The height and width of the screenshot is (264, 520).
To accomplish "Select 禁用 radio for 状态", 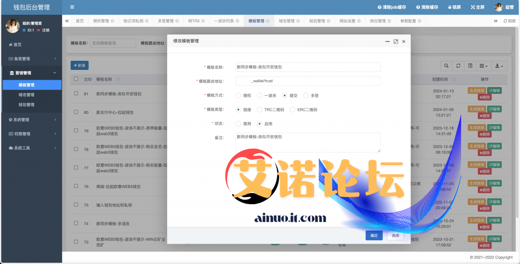I will pos(239,124).
